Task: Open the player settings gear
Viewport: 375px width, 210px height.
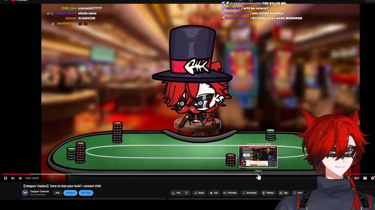Action: [373, 178]
